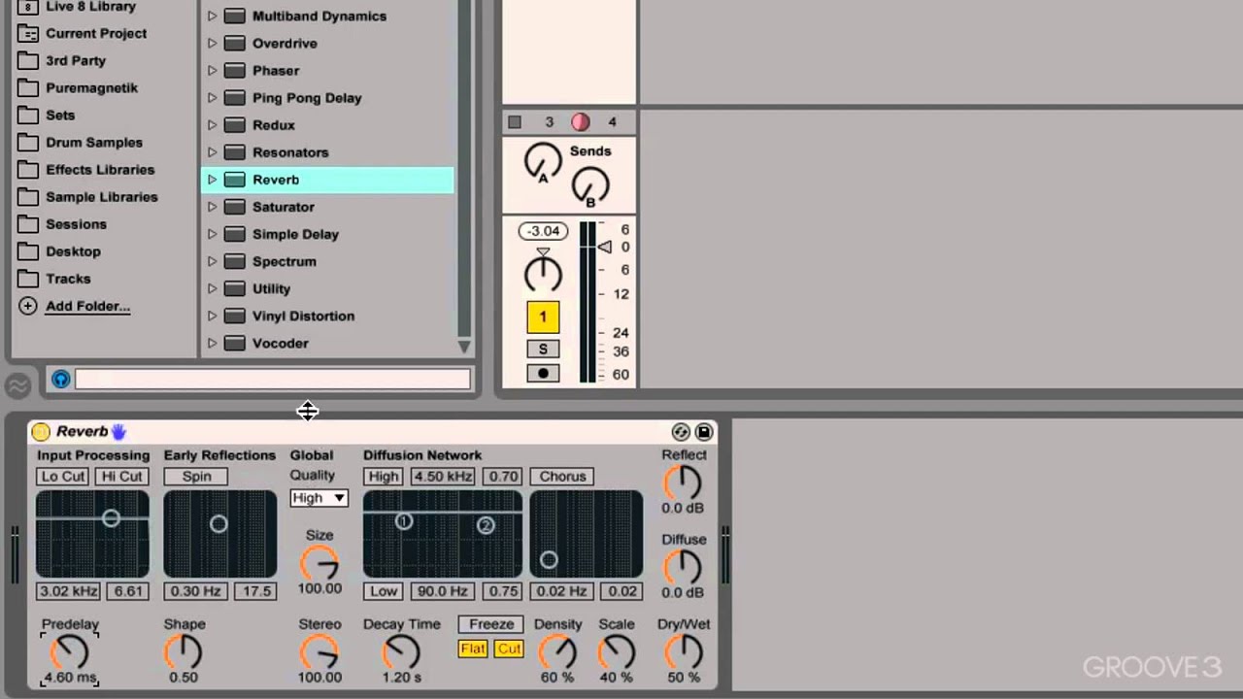Open the Quality dropdown set to High
Screen dimensions: 1243x699
pyautogui.click(x=319, y=498)
